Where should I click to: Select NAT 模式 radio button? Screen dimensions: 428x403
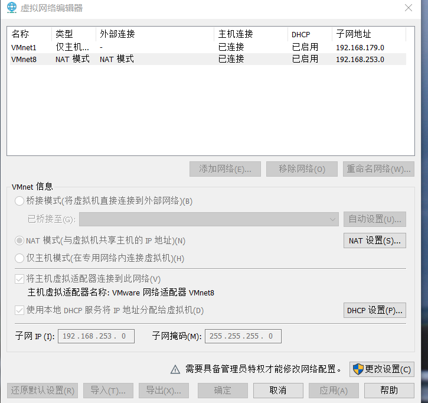(x=19, y=240)
